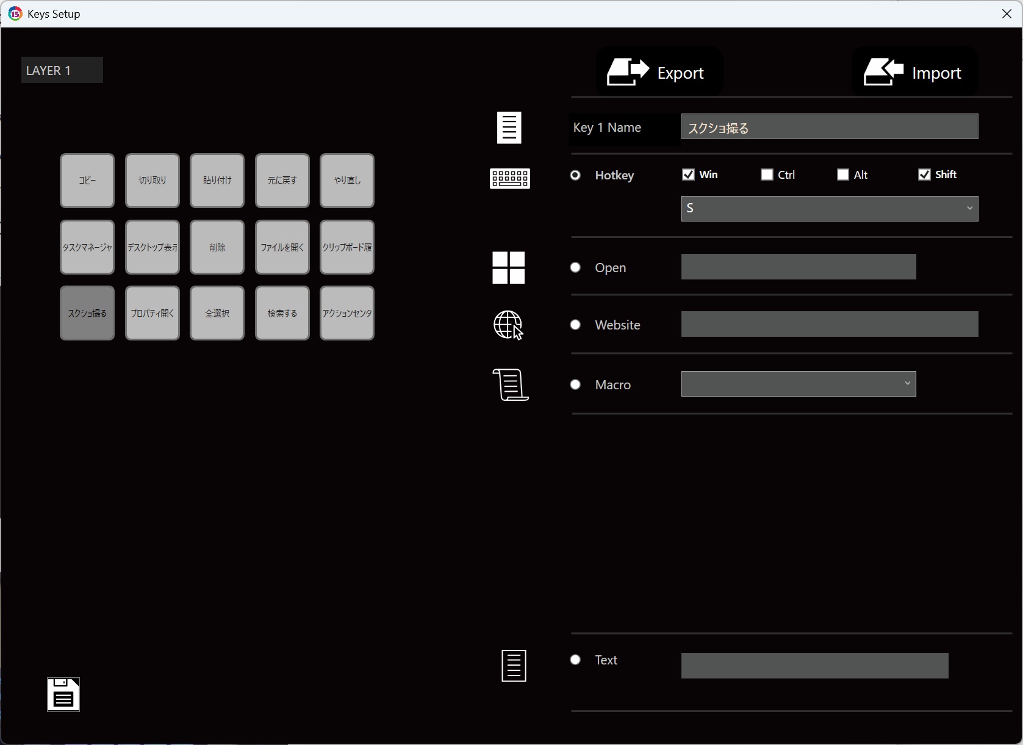Select the タスクマネージャ key button
Image resolution: width=1023 pixels, height=745 pixels.
coord(87,247)
